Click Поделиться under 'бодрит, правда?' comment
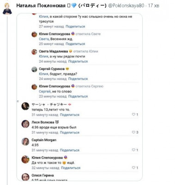This screenshot has width=175, height=185. [x=78, y=79]
